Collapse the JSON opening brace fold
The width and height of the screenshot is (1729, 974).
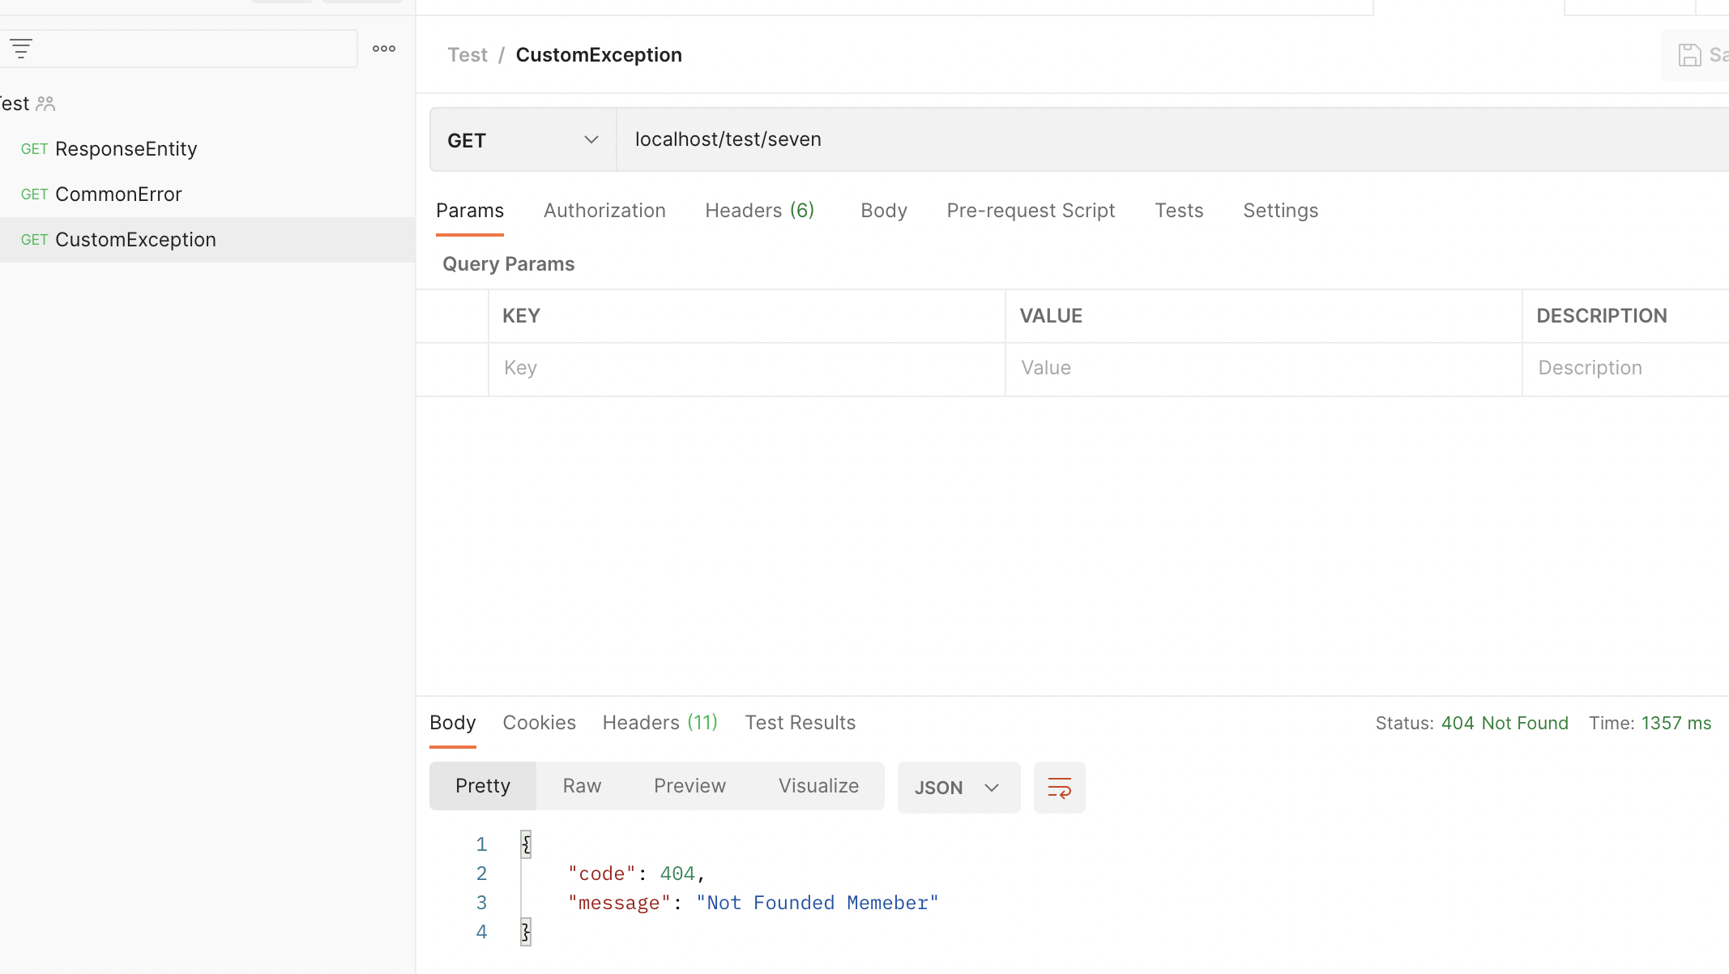(526, 844)
